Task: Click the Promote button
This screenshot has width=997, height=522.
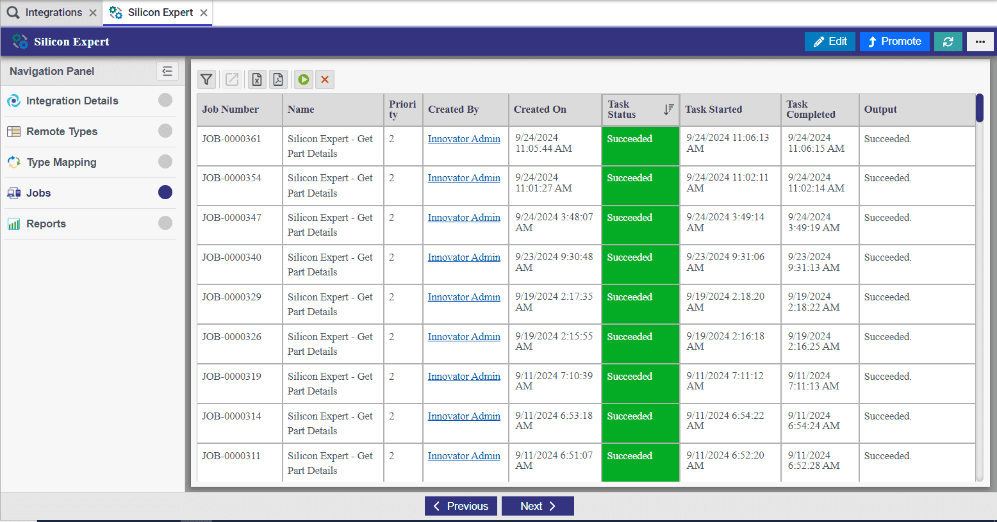Action: point(894,42)
